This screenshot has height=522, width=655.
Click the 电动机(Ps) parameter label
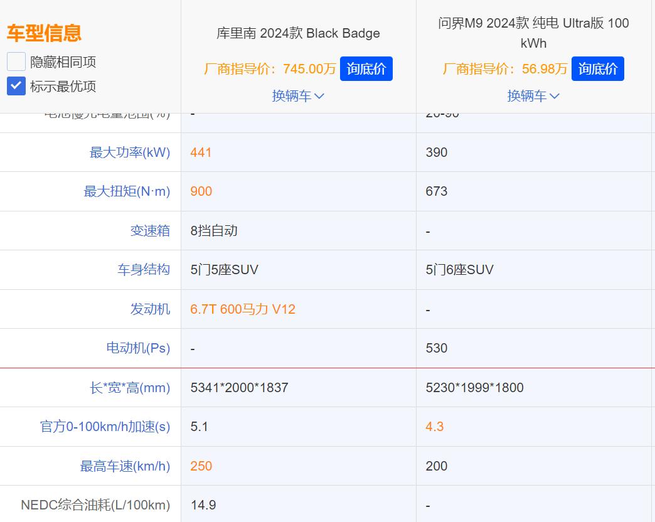138,348
